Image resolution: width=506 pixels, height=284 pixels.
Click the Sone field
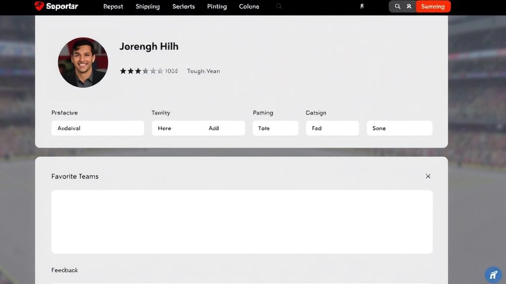point(399,128)
